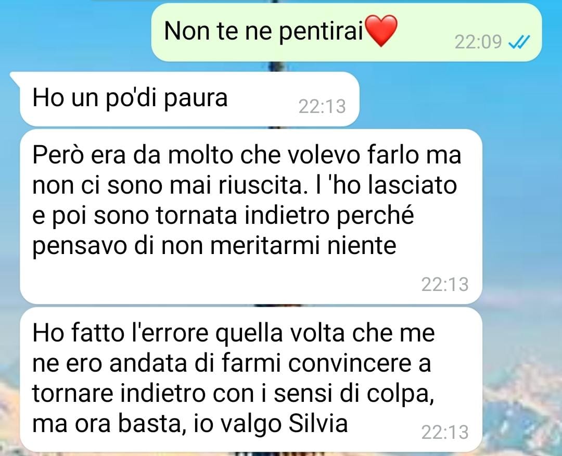The height and width of the screenshot is (456, 562).
Task: Tap the 22:13 timestamp next to 'io valgo Silvia'
Action: pyautogui.click(x=445, y=432)
